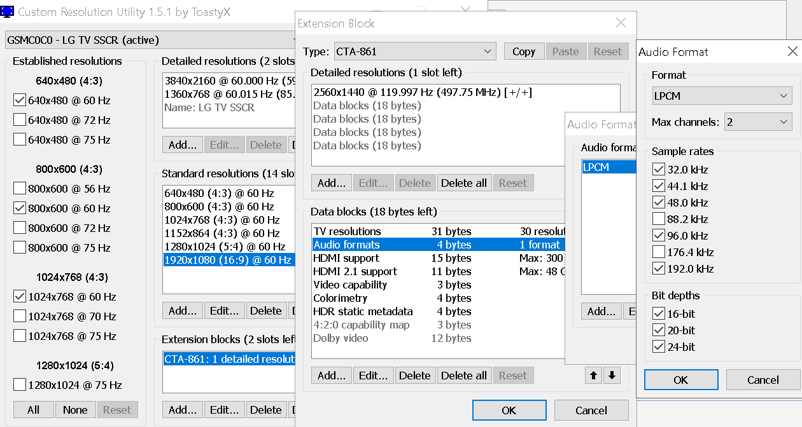Click the move up arrow button
802x427 pixels.
(593, 376)
